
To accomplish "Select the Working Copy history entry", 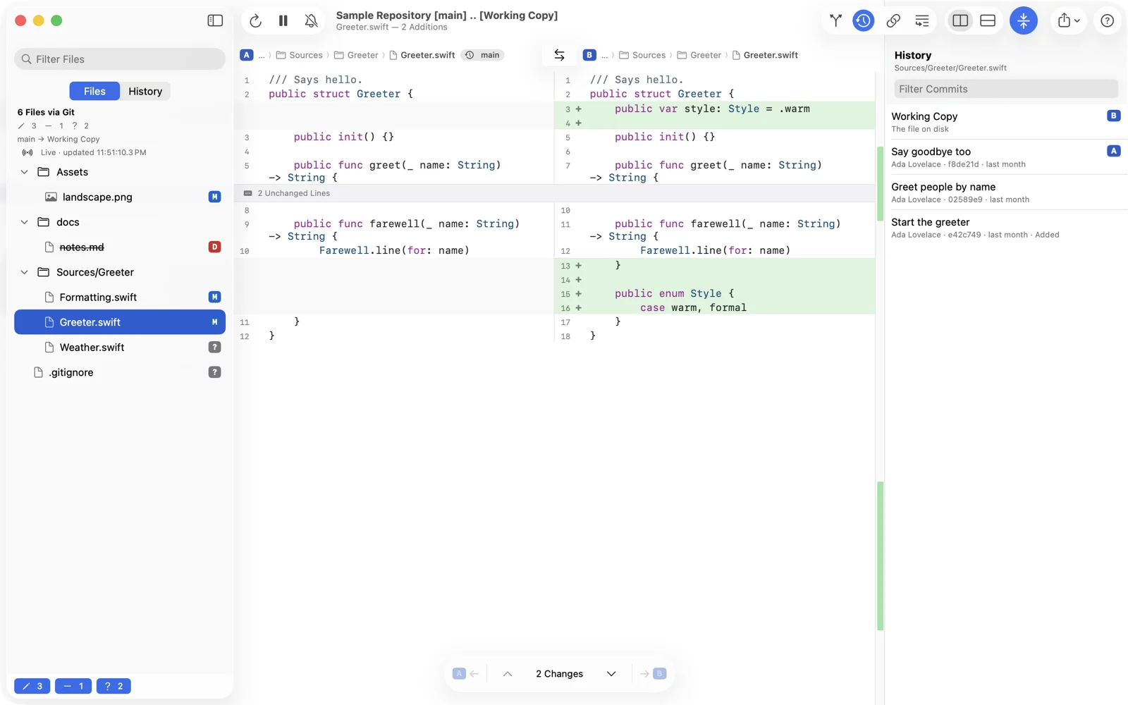I will pyautogui.click(x=1006, y=122).
